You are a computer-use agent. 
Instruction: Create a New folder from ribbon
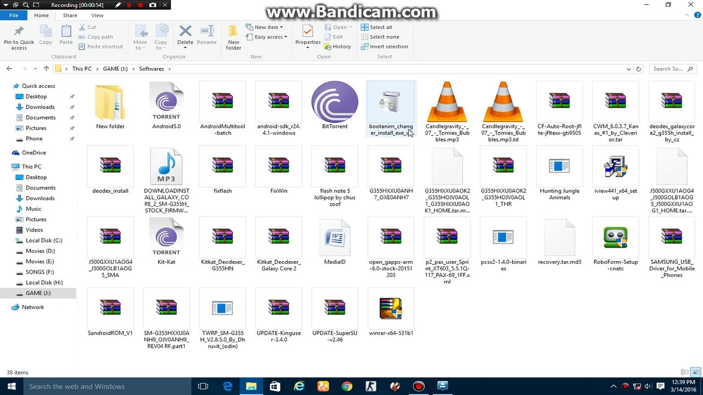tap(233, 37)
